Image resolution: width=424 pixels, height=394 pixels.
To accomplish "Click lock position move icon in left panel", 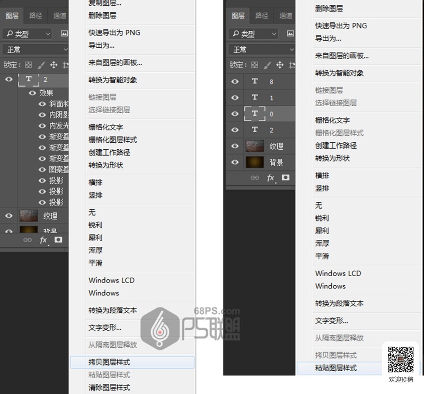I will point(54,65).
